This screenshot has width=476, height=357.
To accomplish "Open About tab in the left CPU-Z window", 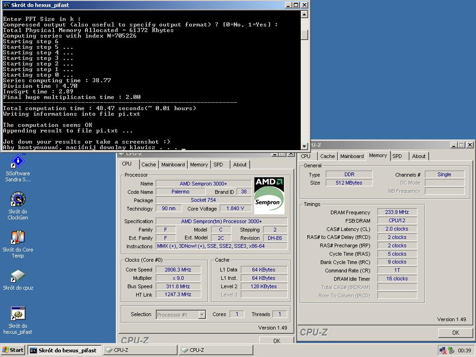I will click(240, 165).
